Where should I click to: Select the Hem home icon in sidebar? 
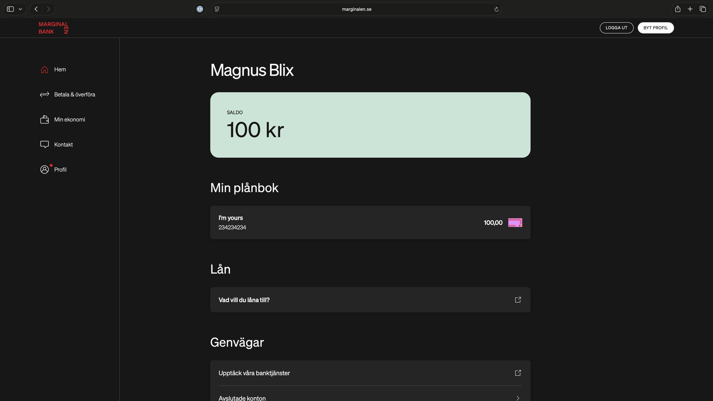pos(44,69)
